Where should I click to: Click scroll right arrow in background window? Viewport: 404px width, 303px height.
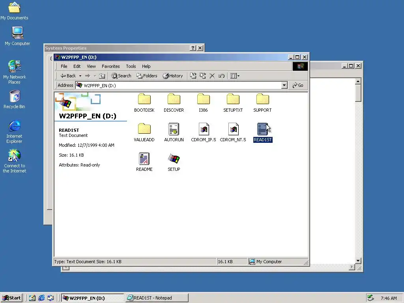(352, 267)
